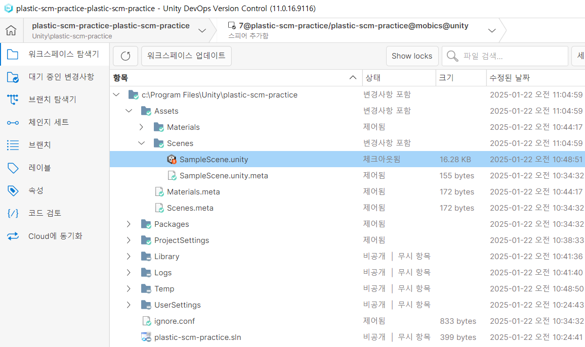Sort by the 항목 column header

pos(236,78)
